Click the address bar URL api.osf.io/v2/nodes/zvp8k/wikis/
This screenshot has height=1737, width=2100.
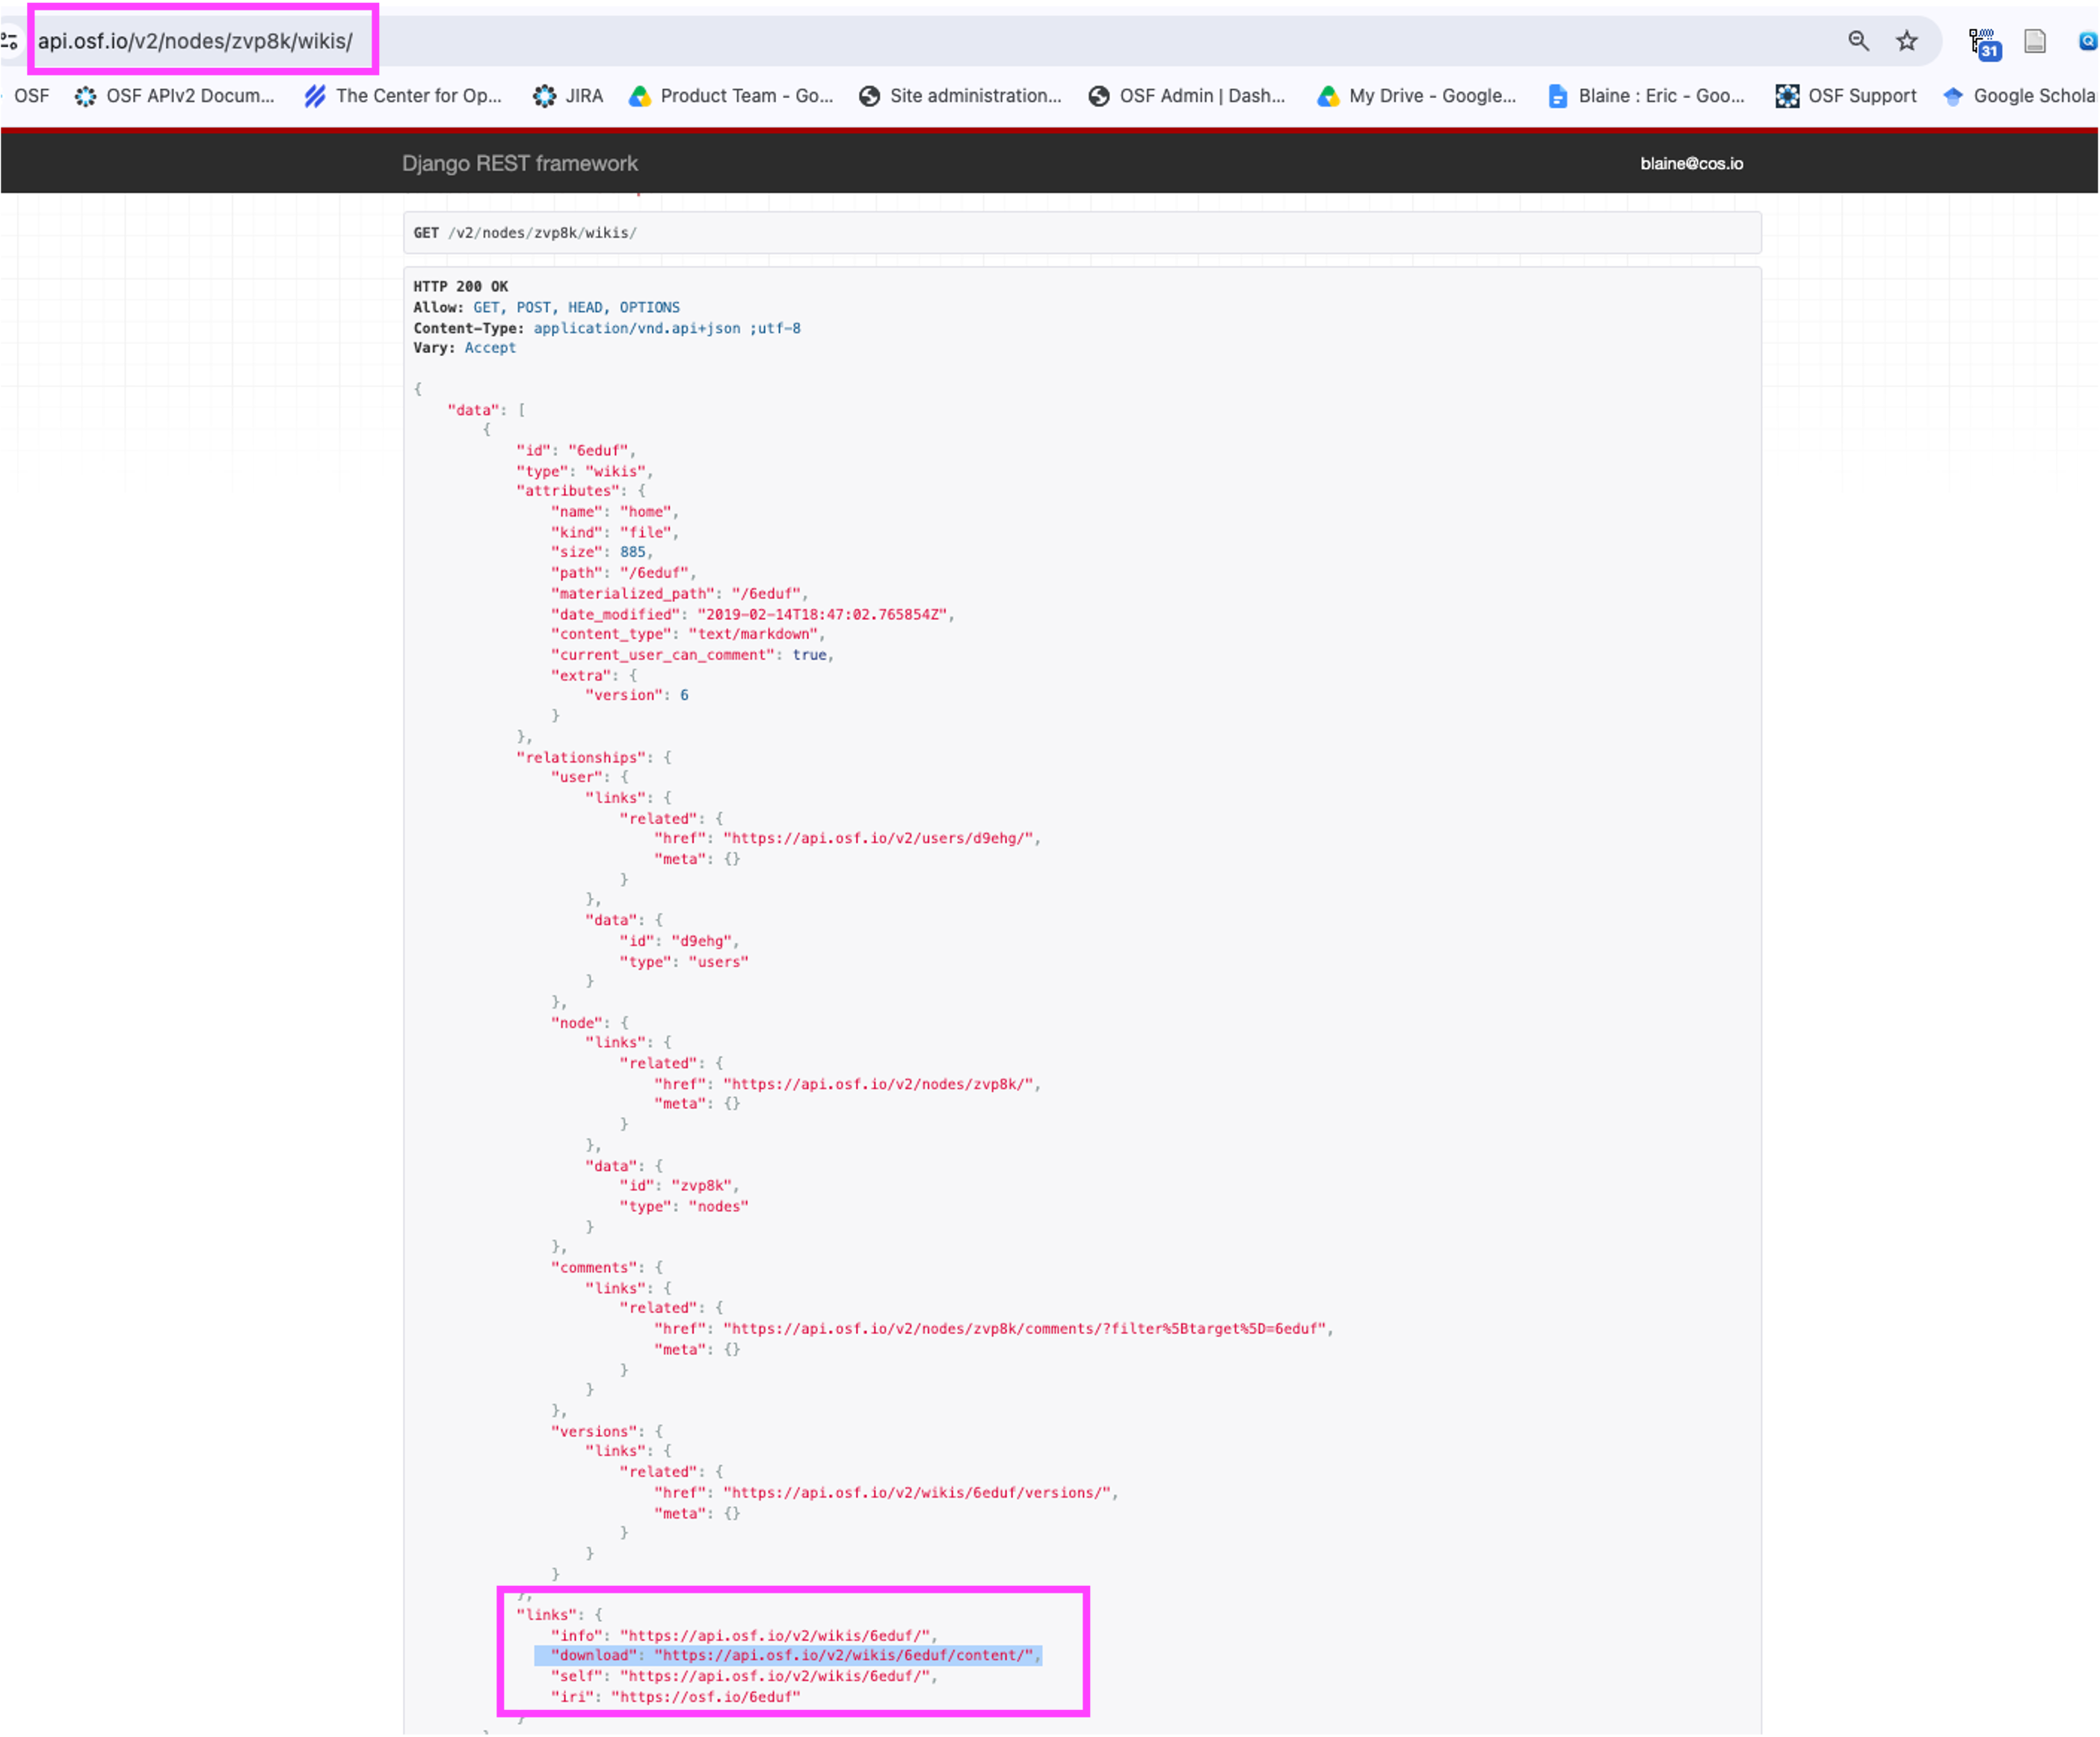point(195,41)
